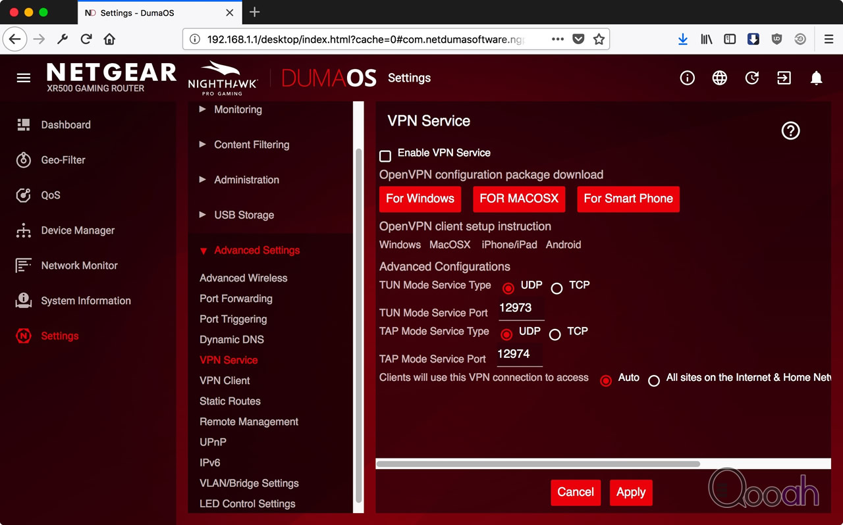Viewport: 843px width, 525px height.
Task: Open Windows client setup instruction link
Action: [400, 245]
